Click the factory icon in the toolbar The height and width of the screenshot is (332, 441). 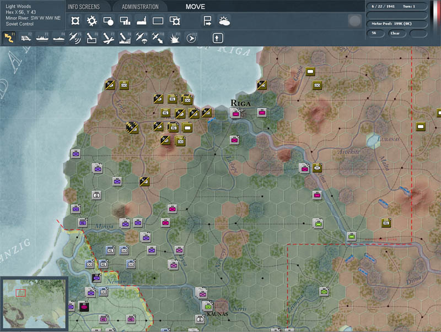pos(142,21)
